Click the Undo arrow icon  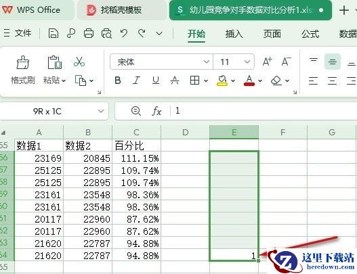[124, 33]
